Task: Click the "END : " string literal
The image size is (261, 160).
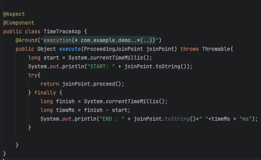Action: click(112, 119)
